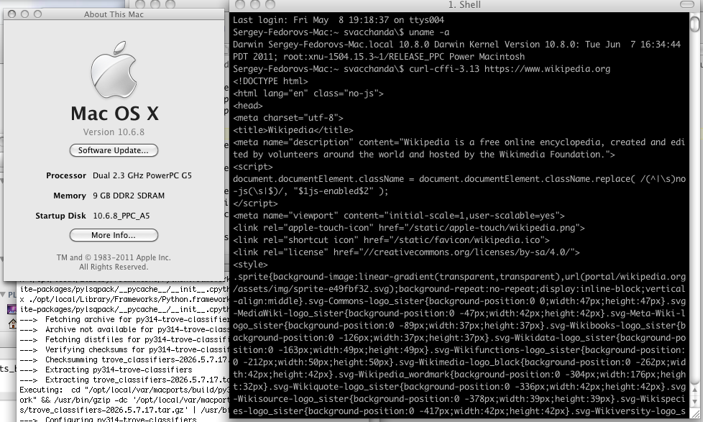Click the opening '<script>' line

tap(253, 167)
